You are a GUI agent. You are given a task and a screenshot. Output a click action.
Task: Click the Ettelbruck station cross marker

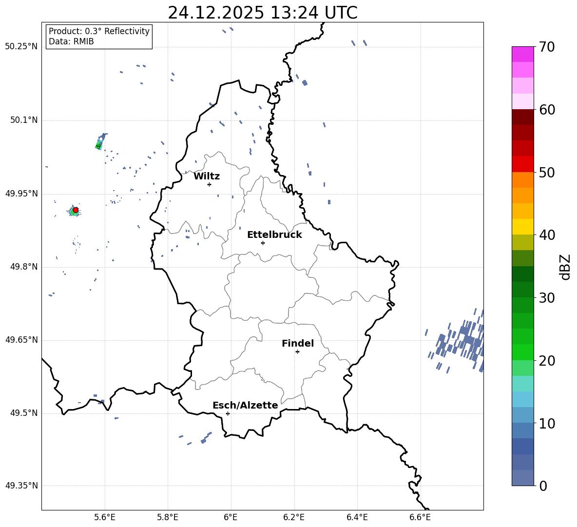(263, 243)
